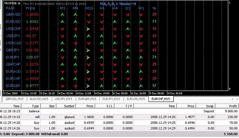Click the EURGBP M1 red down arrow
239x138 pixels.
pos(62,86)
